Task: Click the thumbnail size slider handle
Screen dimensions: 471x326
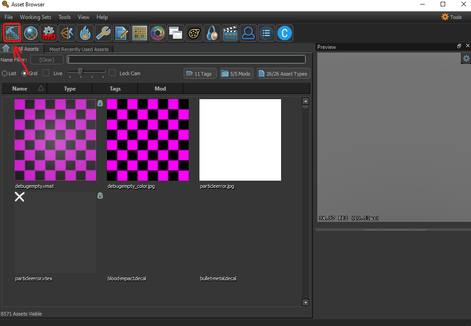Action: tap(81, 72)
